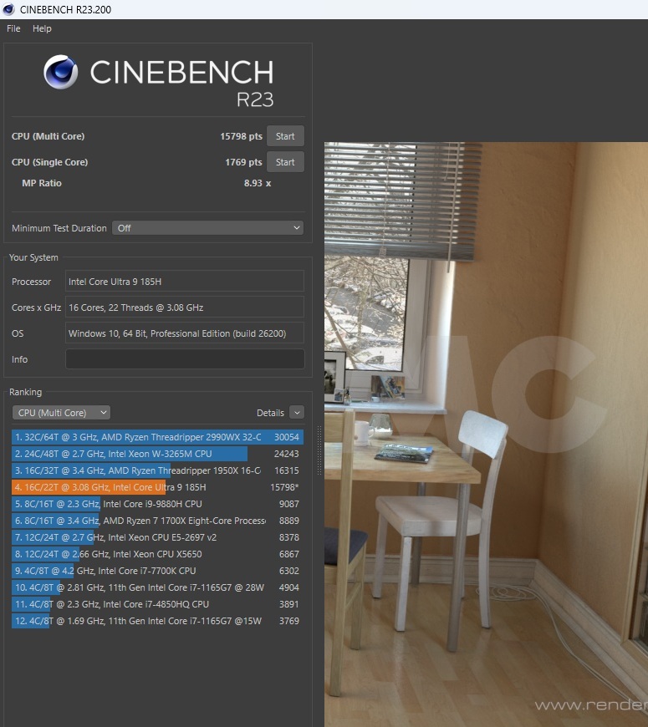The image size is (648, 727).
Task: Click the panel splitter grip beside ranking
Action: (319, 450)
